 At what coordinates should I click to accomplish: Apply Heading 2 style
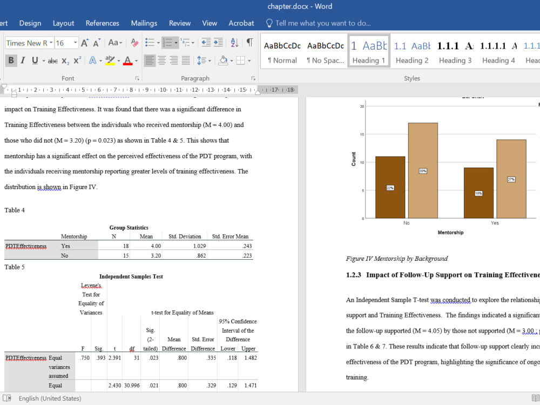(412, 52)
